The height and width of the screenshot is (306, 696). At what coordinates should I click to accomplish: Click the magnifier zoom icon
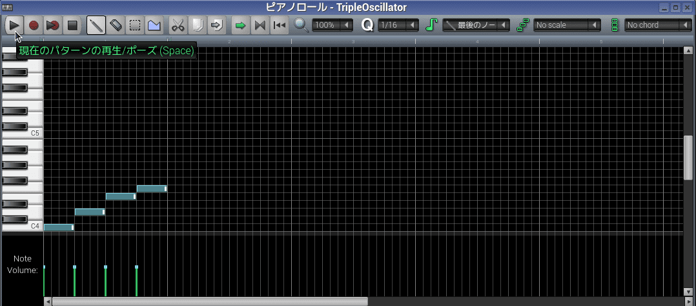[302, 25]
